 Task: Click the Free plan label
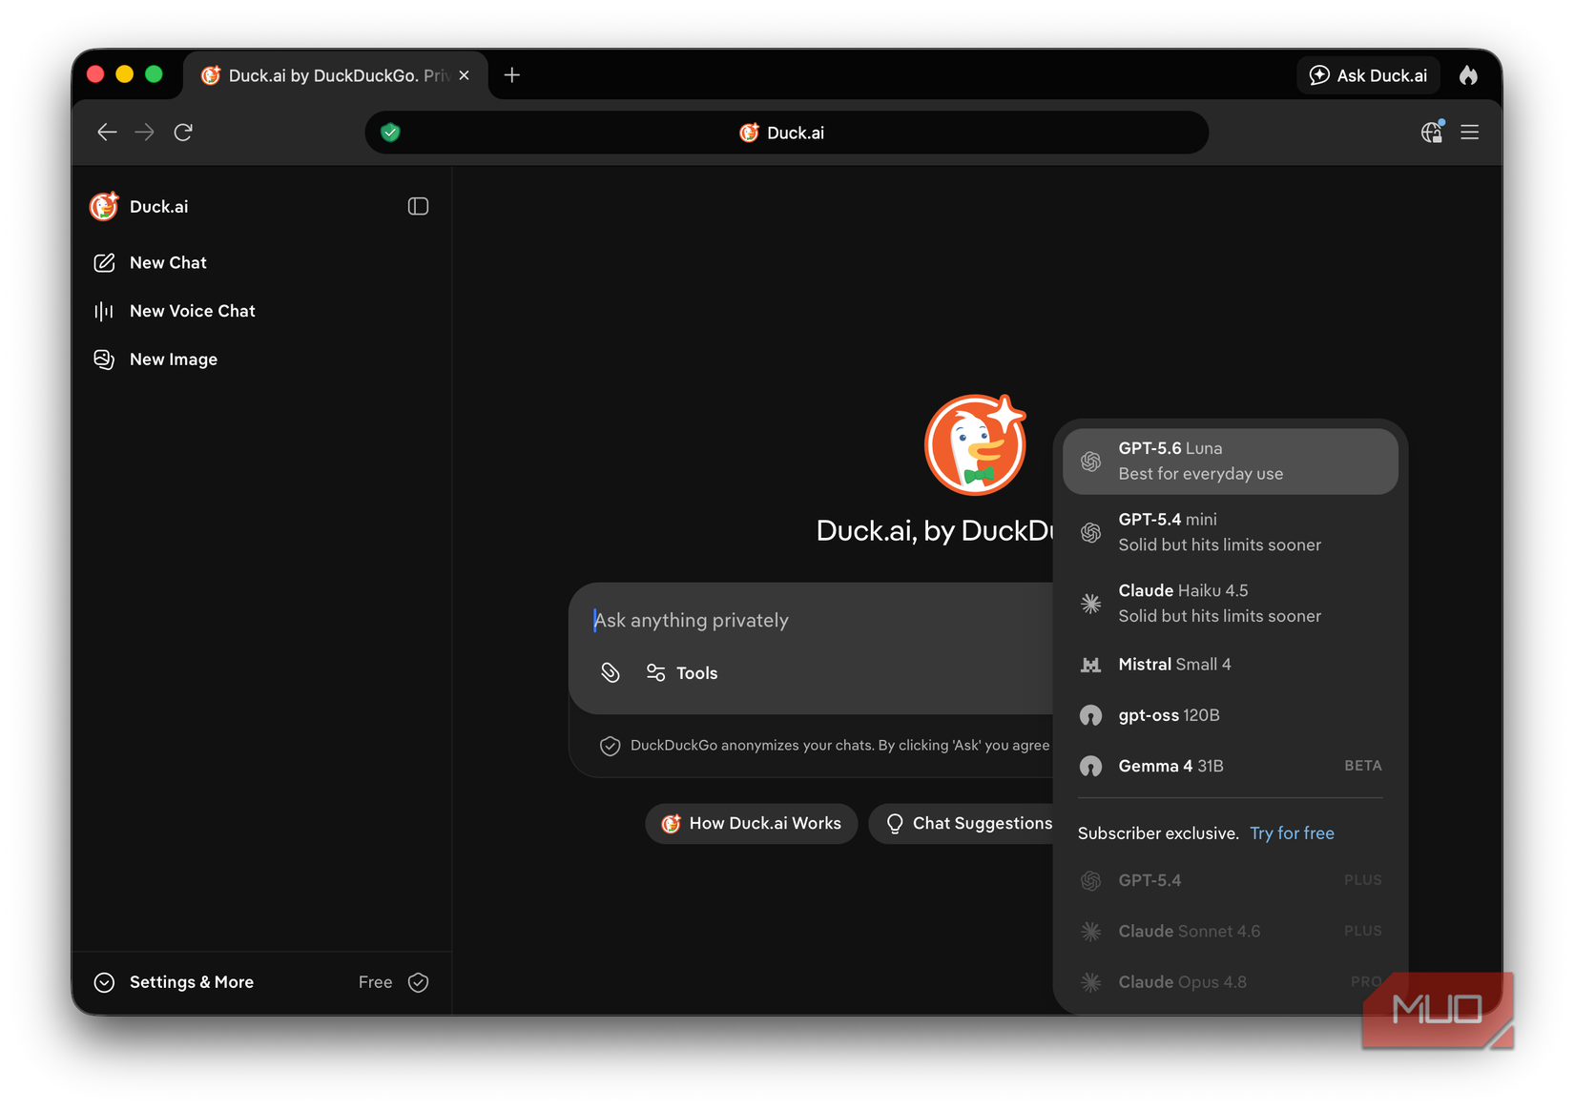pyautogui.click(x=375, y=982)
